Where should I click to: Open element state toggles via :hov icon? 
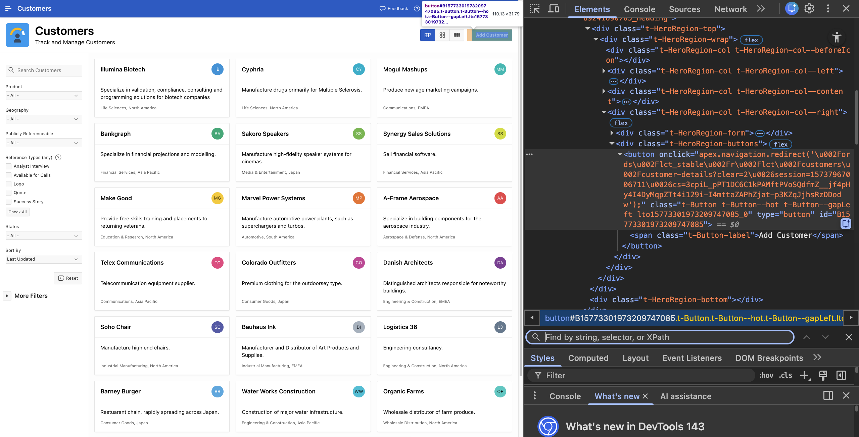766,375
